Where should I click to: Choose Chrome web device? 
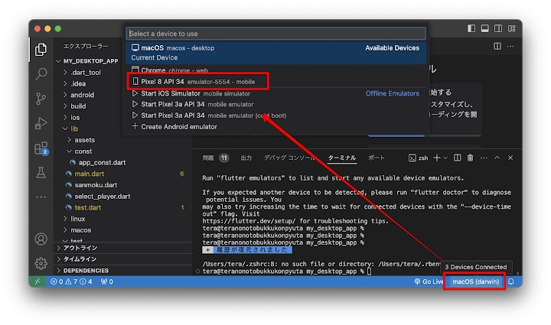pyautogui.click(x=276, y=70)
